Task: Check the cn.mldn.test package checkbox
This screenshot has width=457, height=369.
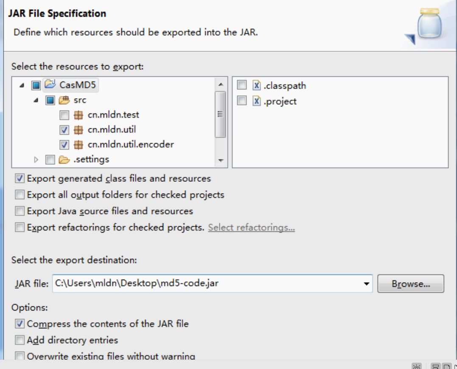Action: tap(64, 115)
